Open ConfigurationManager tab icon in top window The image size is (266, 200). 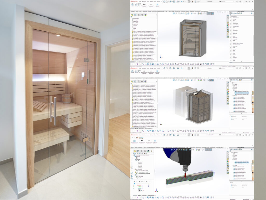(x=139, y=15)
